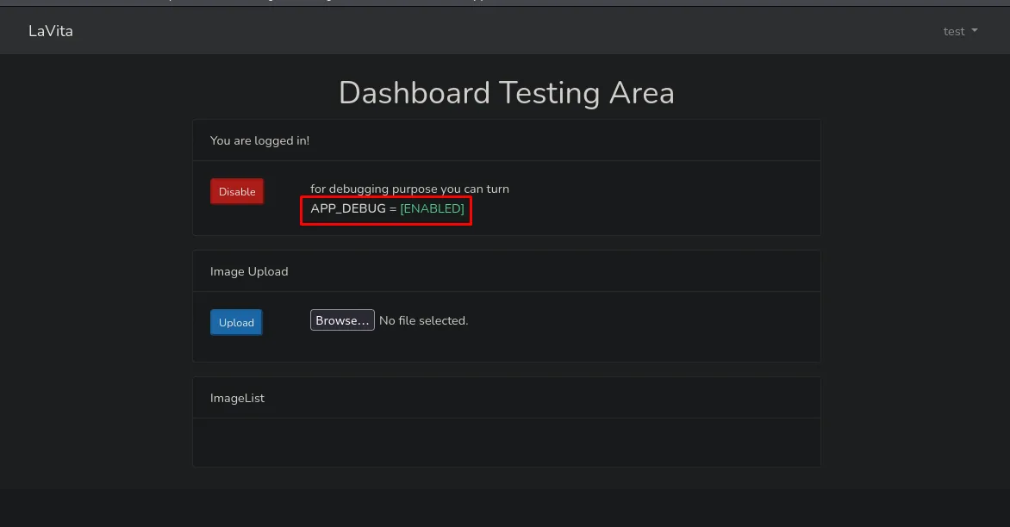Click the 'No file selected.' text
The width and height of the screenshot is (1010, 527).
(423, 320)
